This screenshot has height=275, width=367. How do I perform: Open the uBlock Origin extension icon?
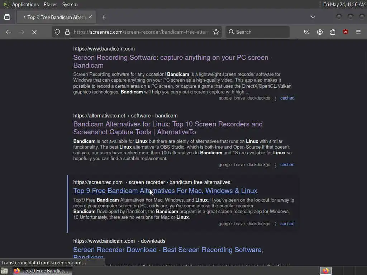coord(345,32)
